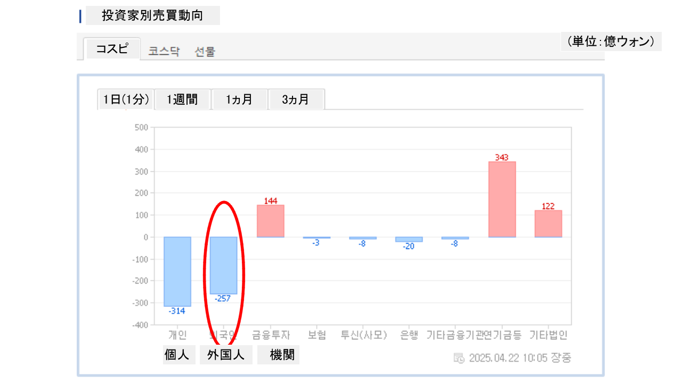Click the 투신(사모) axis label
Screen dimensions: 682x383
[x=363, y=335]
